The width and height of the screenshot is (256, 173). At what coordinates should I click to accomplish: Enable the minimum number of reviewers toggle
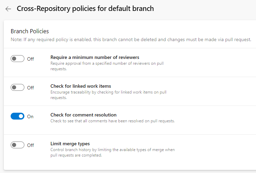coord(18,59)
